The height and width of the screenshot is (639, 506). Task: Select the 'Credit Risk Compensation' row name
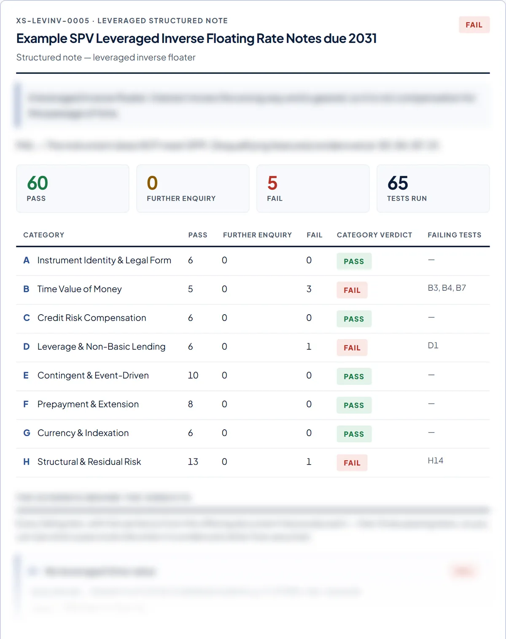tap(92, 318)
